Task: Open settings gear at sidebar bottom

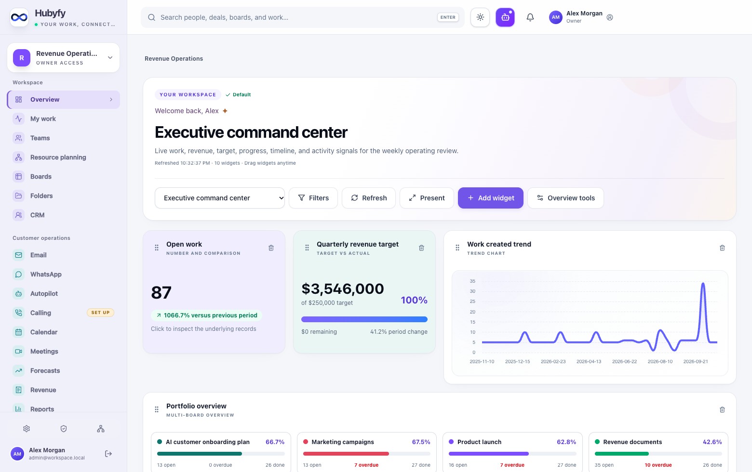Action: click(x=27, y=429)
